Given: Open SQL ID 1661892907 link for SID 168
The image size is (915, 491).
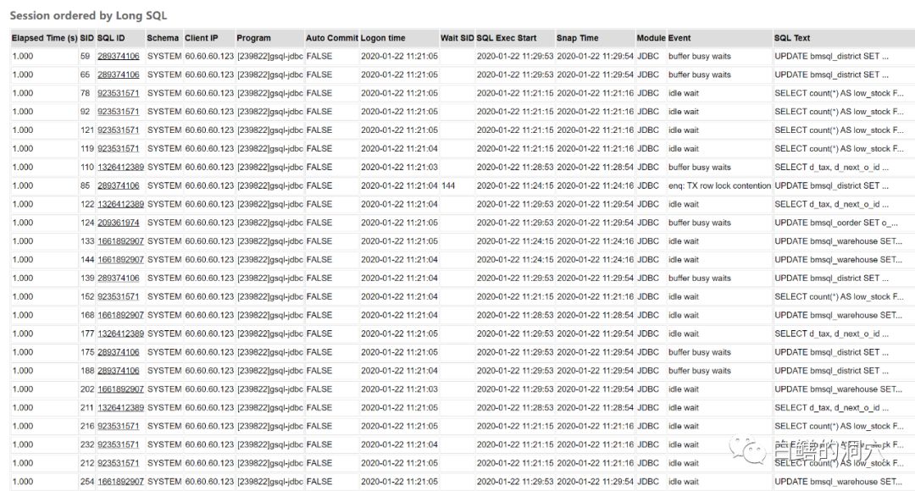Looking at the screenshot, I should [120, 316].
